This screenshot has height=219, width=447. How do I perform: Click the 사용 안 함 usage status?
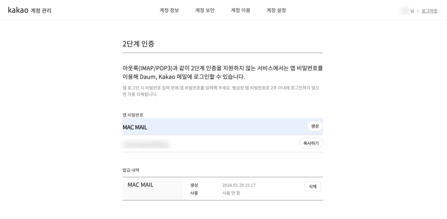(x=231, y=193)
